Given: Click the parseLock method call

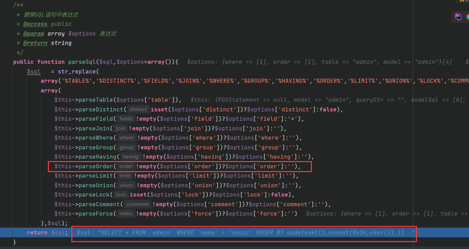Looking at the screenshot, I should (94, 195).
